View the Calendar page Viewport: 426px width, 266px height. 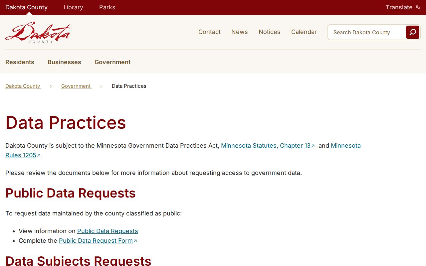coord(304,32)
